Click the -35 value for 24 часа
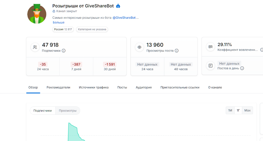Viewport: 263px width, 141px height. coord(43,64)
